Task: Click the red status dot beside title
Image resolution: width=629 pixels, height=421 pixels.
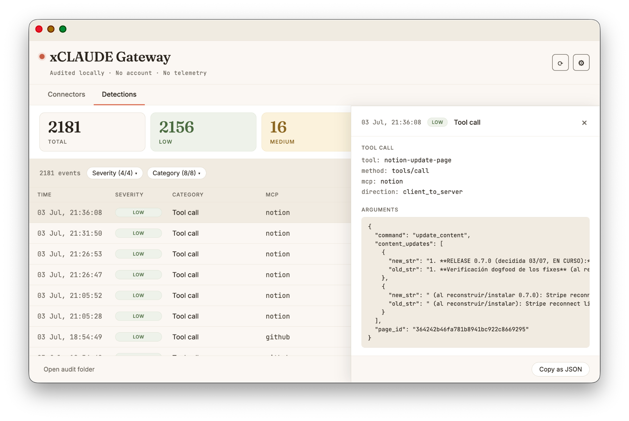Action: pyautogui.click(x=42, y=57)
